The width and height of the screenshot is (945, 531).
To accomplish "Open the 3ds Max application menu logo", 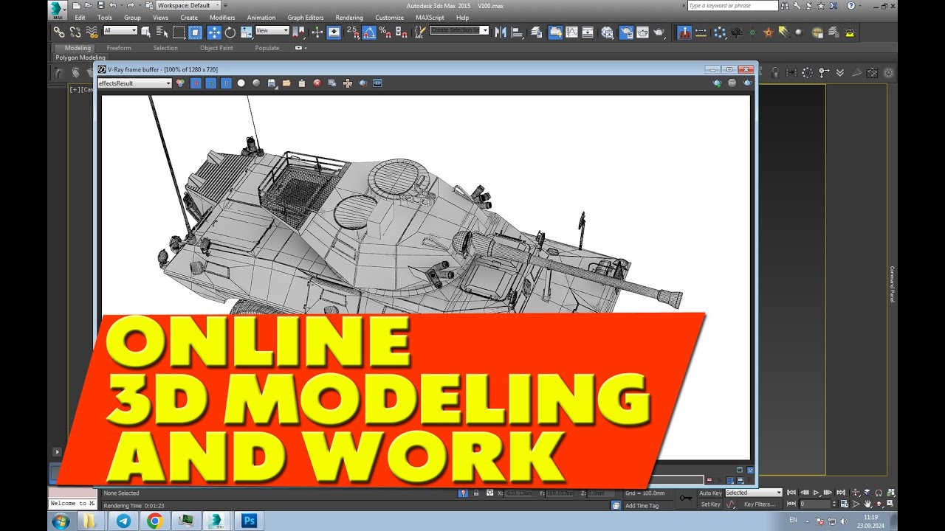I will [x=57, y=10].
